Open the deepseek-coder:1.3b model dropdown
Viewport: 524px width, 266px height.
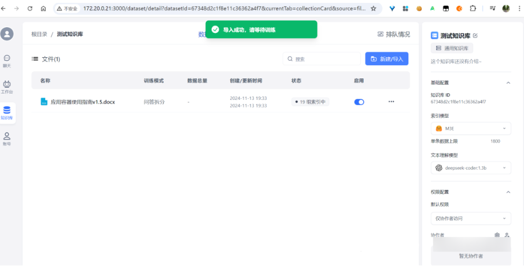(471, 168)
